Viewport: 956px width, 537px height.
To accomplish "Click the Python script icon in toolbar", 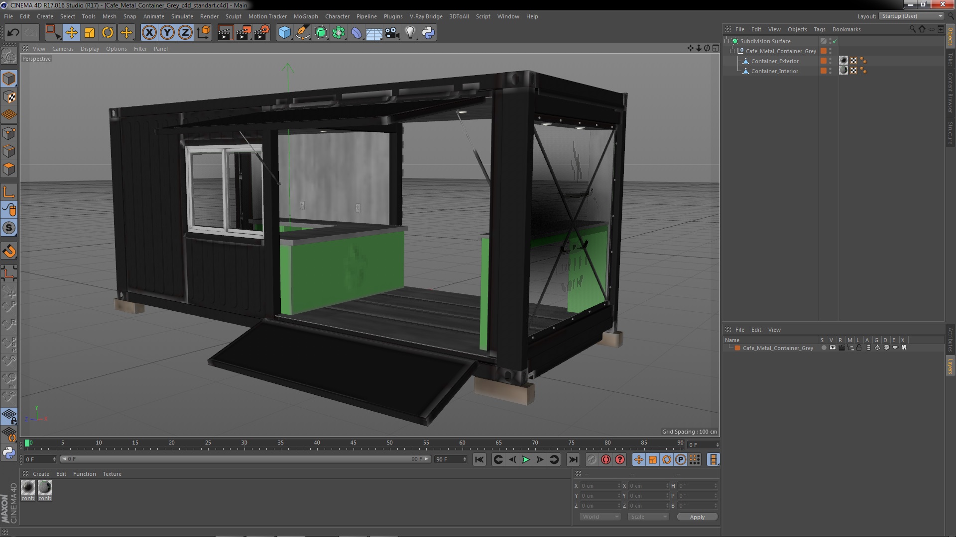I will click(x=428, y=33).
